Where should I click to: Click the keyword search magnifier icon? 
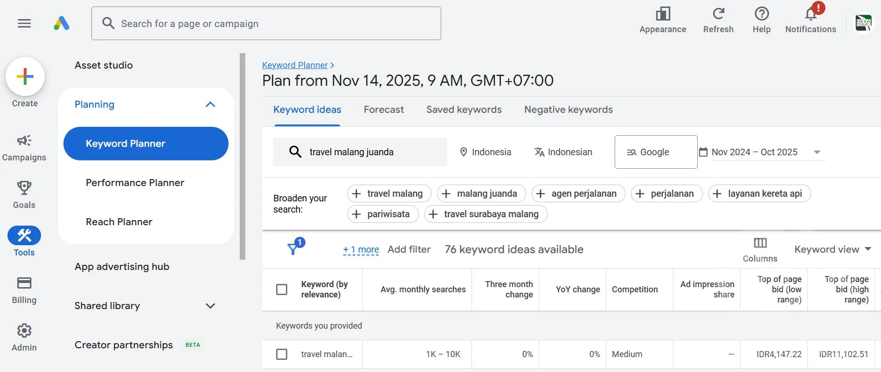[x=295, y=152]
